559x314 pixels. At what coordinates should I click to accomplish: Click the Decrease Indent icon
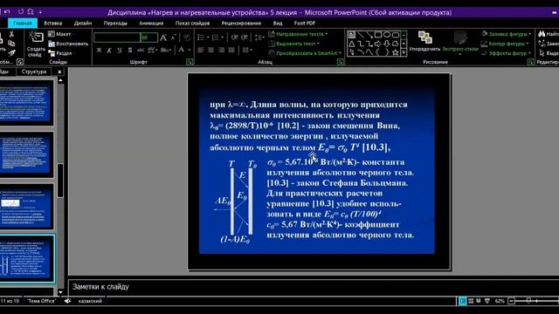234,38
